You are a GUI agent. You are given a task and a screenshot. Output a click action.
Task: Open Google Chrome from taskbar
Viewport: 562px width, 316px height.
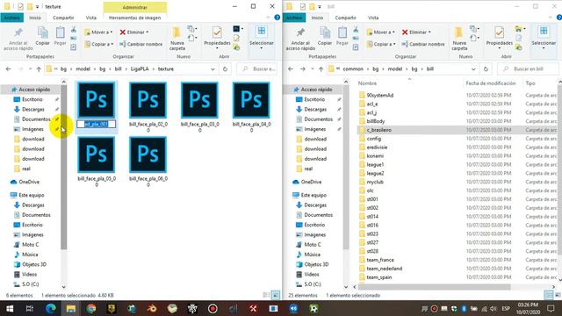click(91, 308)
